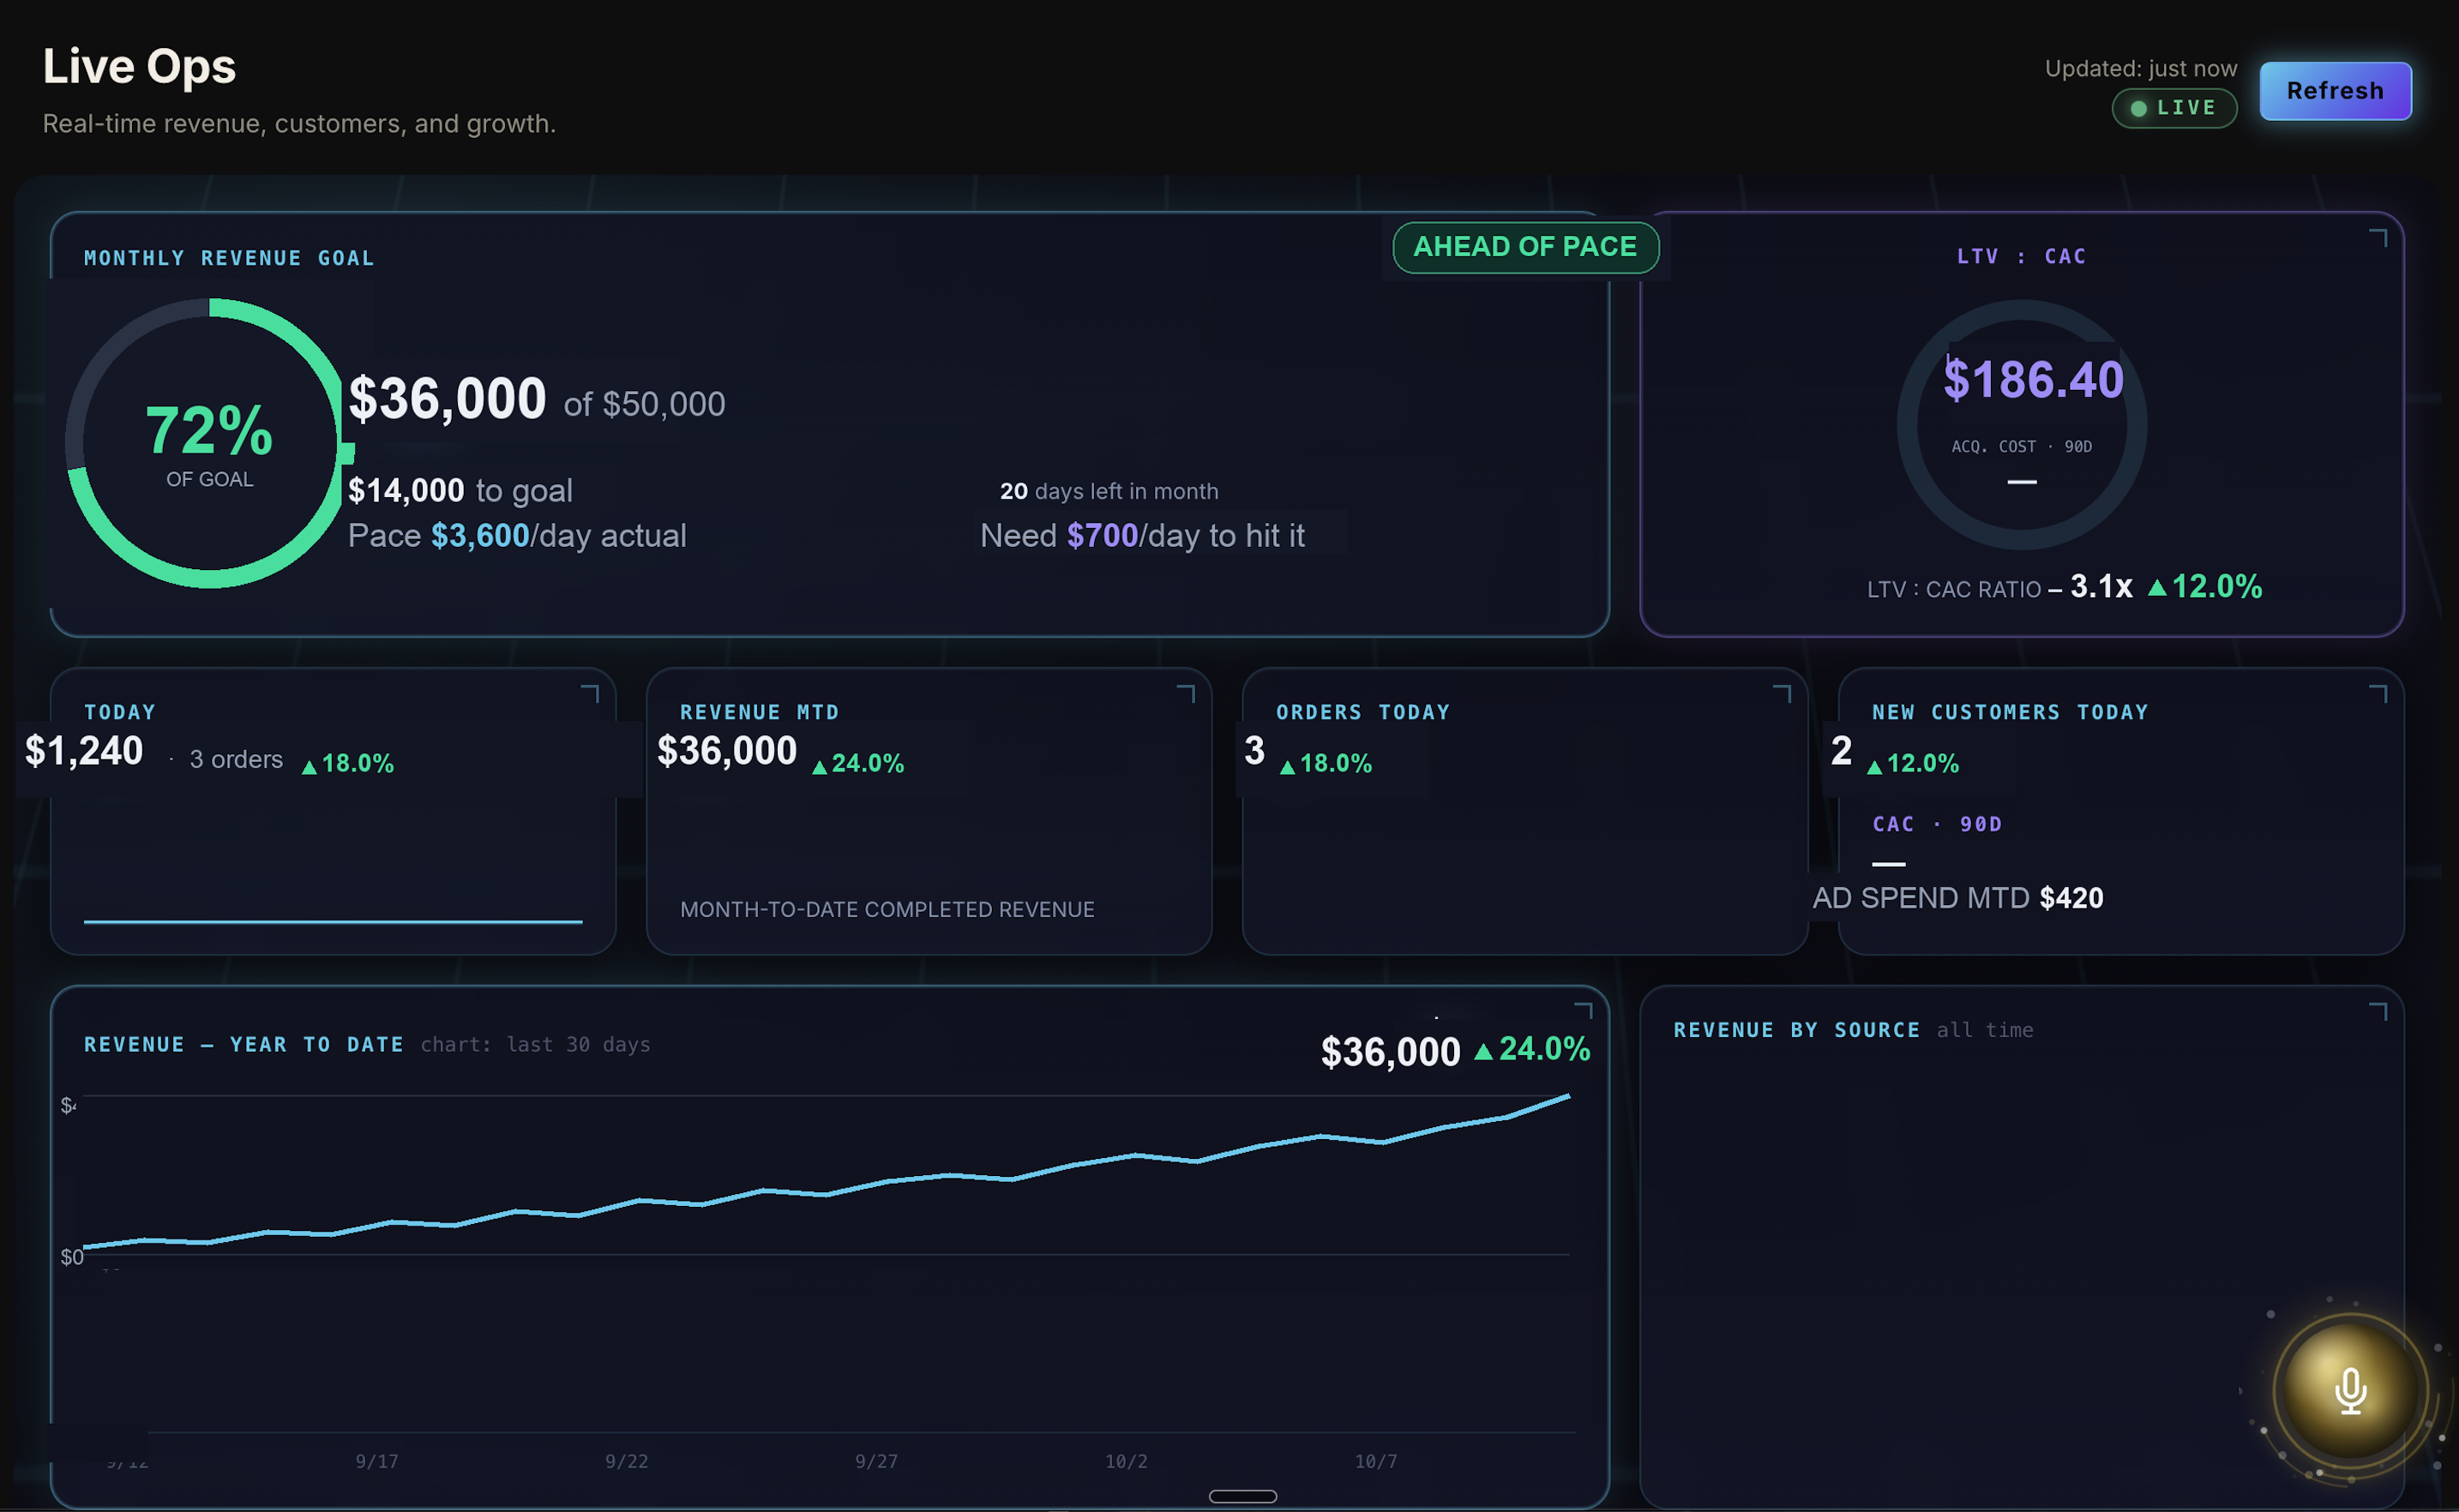Image resolution: width=2459 pixels, height=1512 pixels.
Task: Click 'Need $700/day to hit it' text
Action: pos(1142,536)
